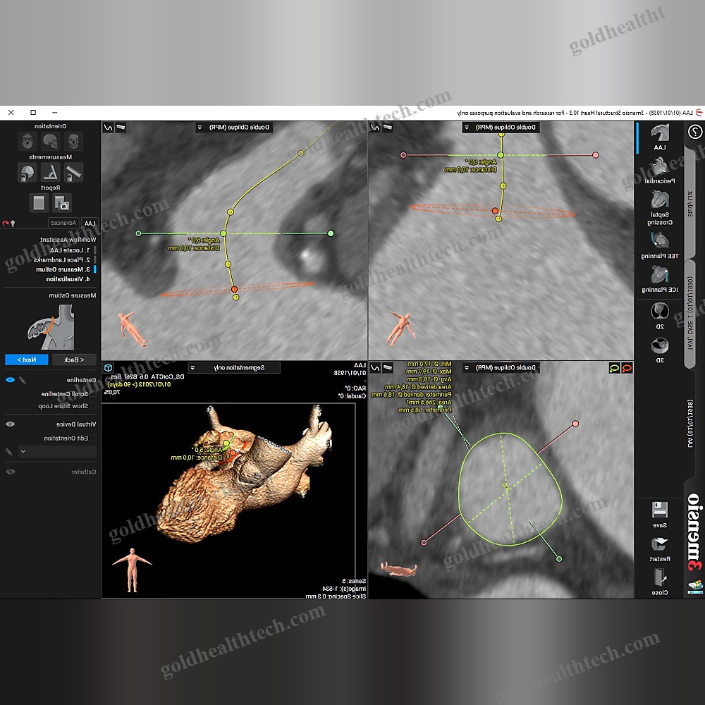This screenshot has width=705, height=705.
Task: Pick the angle measurement tool
Action: (50, 172)
